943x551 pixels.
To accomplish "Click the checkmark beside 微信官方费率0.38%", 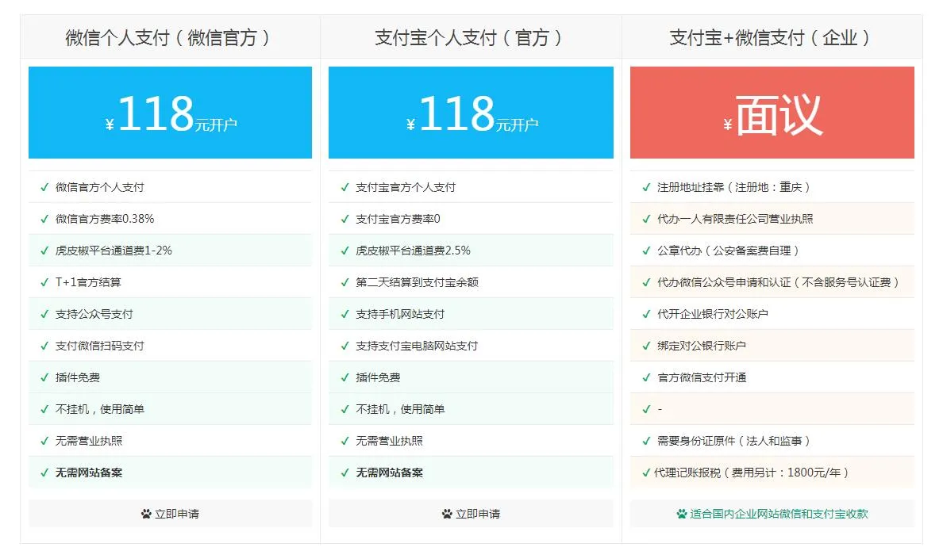I will (x=44, y=220).
